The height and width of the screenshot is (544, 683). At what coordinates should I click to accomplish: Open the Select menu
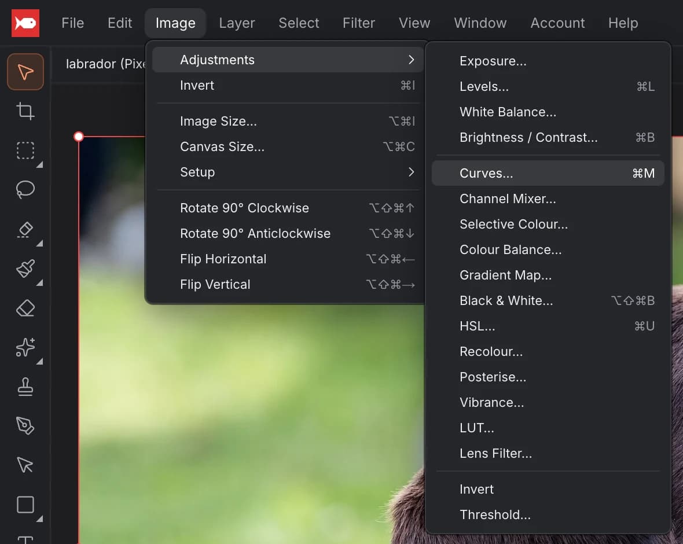(299, 23)
